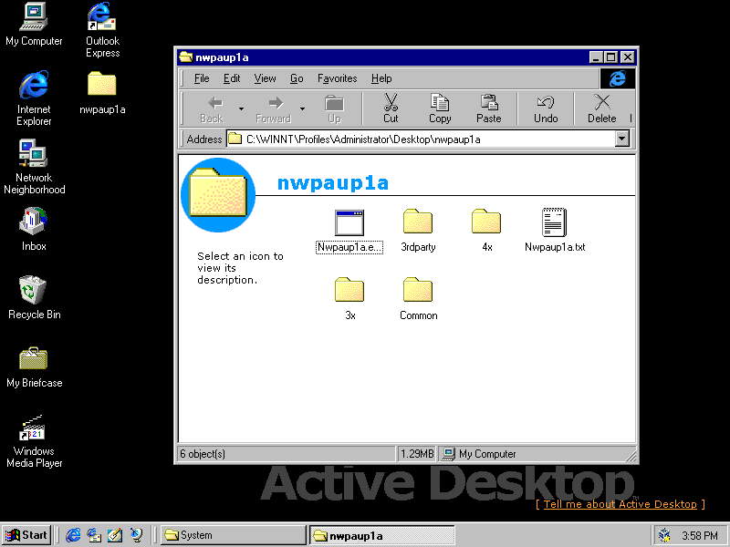Viewport: 730px width, 547px height.
Task: Click the nwpaup1a taskbar button
Action: tap(381, 535)
